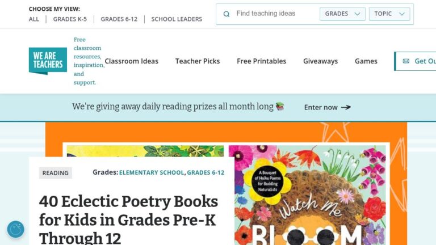The width and height of the screenshot is (436, 245).
Task: Click the Elementary School grade link
Action: point(152,173)
